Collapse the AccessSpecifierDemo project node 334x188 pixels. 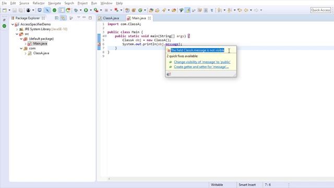coord(13,25)
